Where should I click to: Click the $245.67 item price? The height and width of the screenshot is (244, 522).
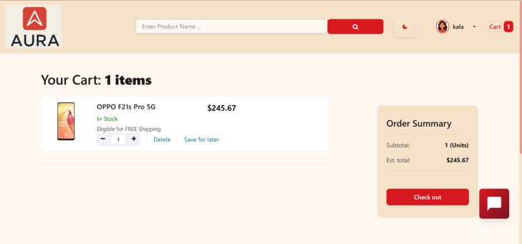(221, 108)
